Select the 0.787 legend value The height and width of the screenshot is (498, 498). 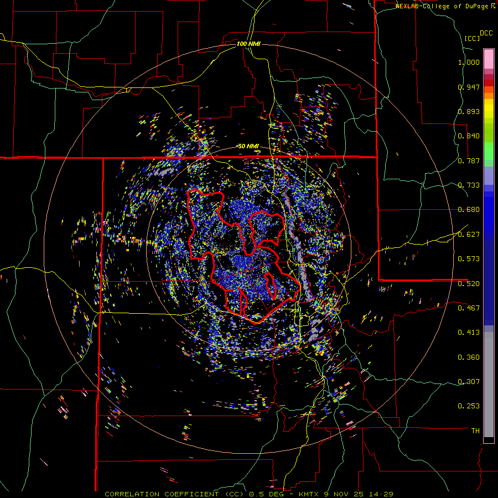(469, 160)
